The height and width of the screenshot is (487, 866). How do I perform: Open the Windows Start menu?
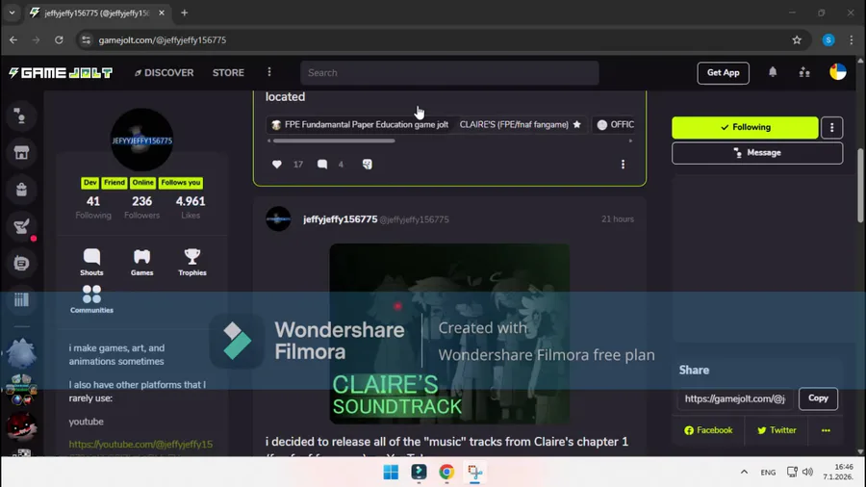click(391, 473)
